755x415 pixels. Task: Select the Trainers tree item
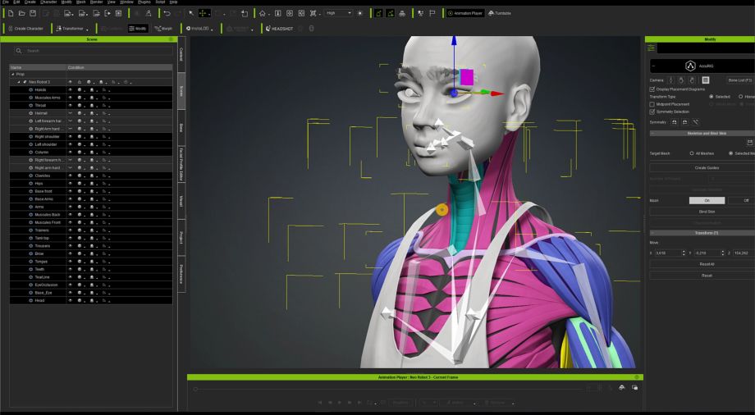41,230
